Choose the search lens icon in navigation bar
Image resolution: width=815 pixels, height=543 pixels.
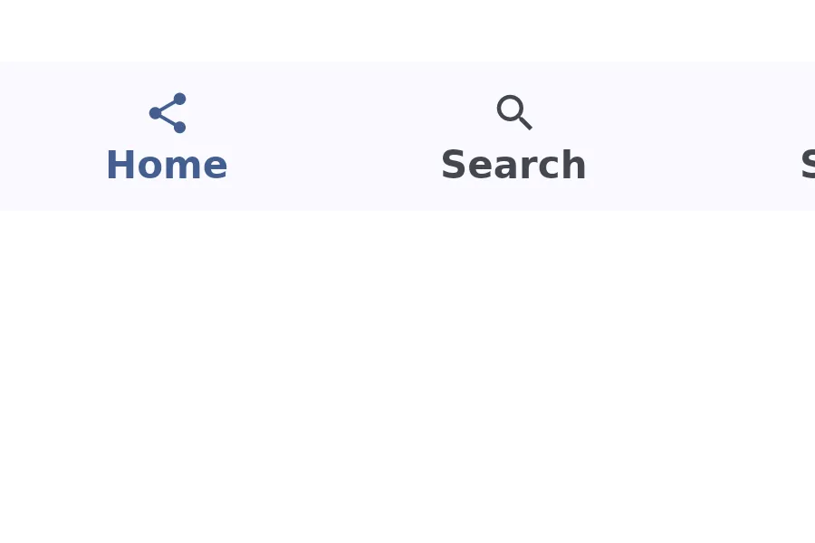coord(514,111)
